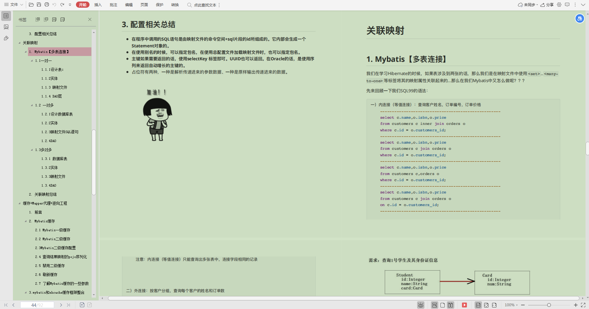Open bookmark 2.2 Mybatis二级缓存
The height and width of the screenshot is (309, 589).
[x=53, y=239]
